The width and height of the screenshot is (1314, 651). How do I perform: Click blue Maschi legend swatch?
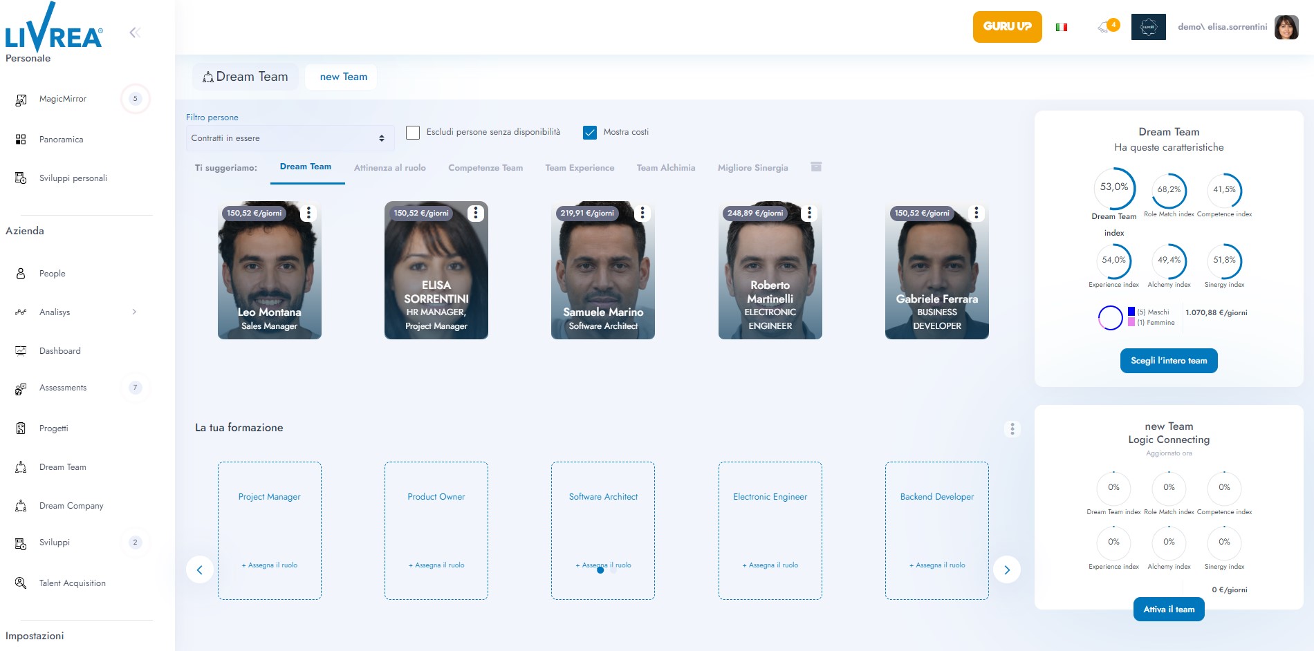coord(1131,312)
